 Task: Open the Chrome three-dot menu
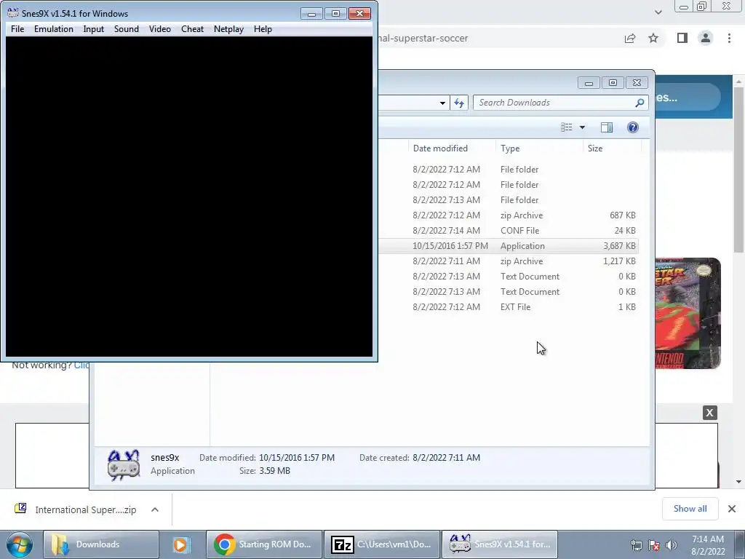pyautogui.click(x=729, y=38)
